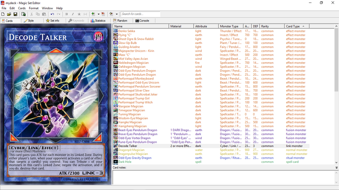
Task: Sort by the Attribute column header
Action: (206, 26)
